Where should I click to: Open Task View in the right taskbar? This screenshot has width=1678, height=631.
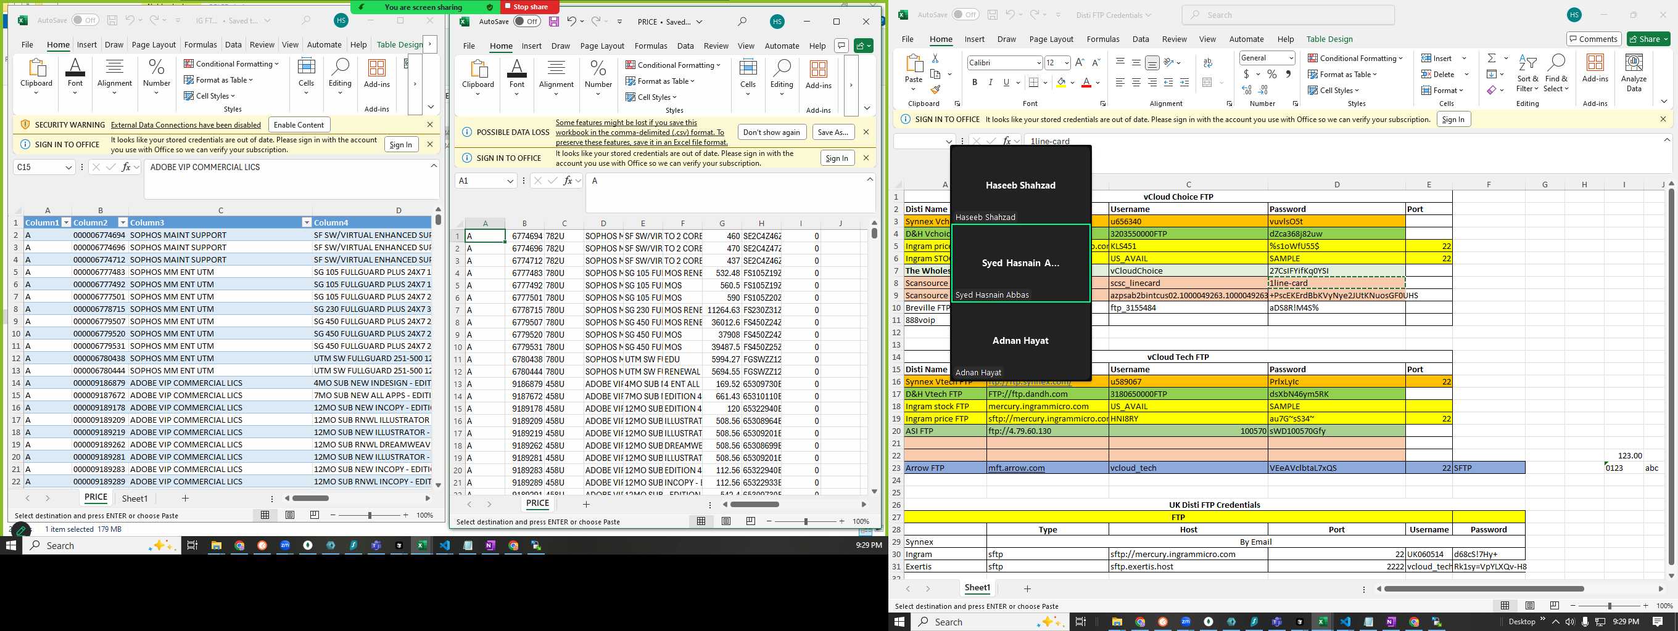(x=1081, y=622)
